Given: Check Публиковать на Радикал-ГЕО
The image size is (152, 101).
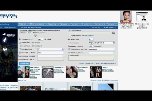Looking at the screenshot, I should [x=69, y=36].
